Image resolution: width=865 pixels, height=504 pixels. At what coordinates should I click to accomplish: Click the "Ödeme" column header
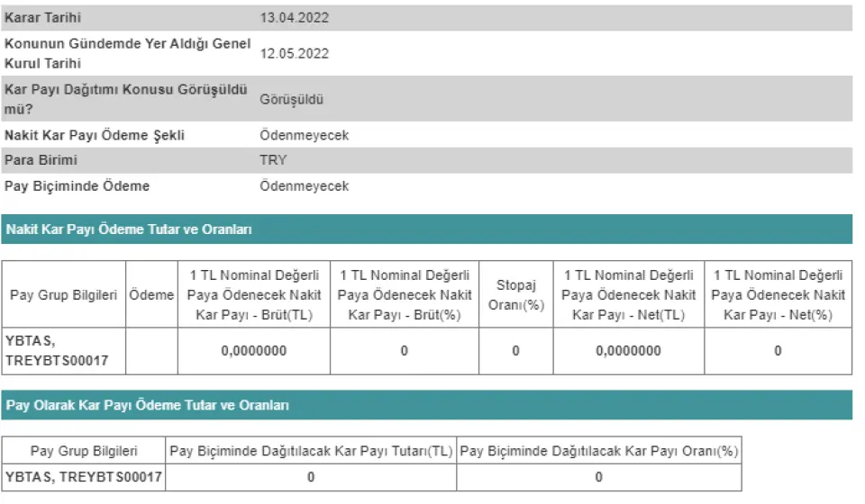click(x=151, y=295)
